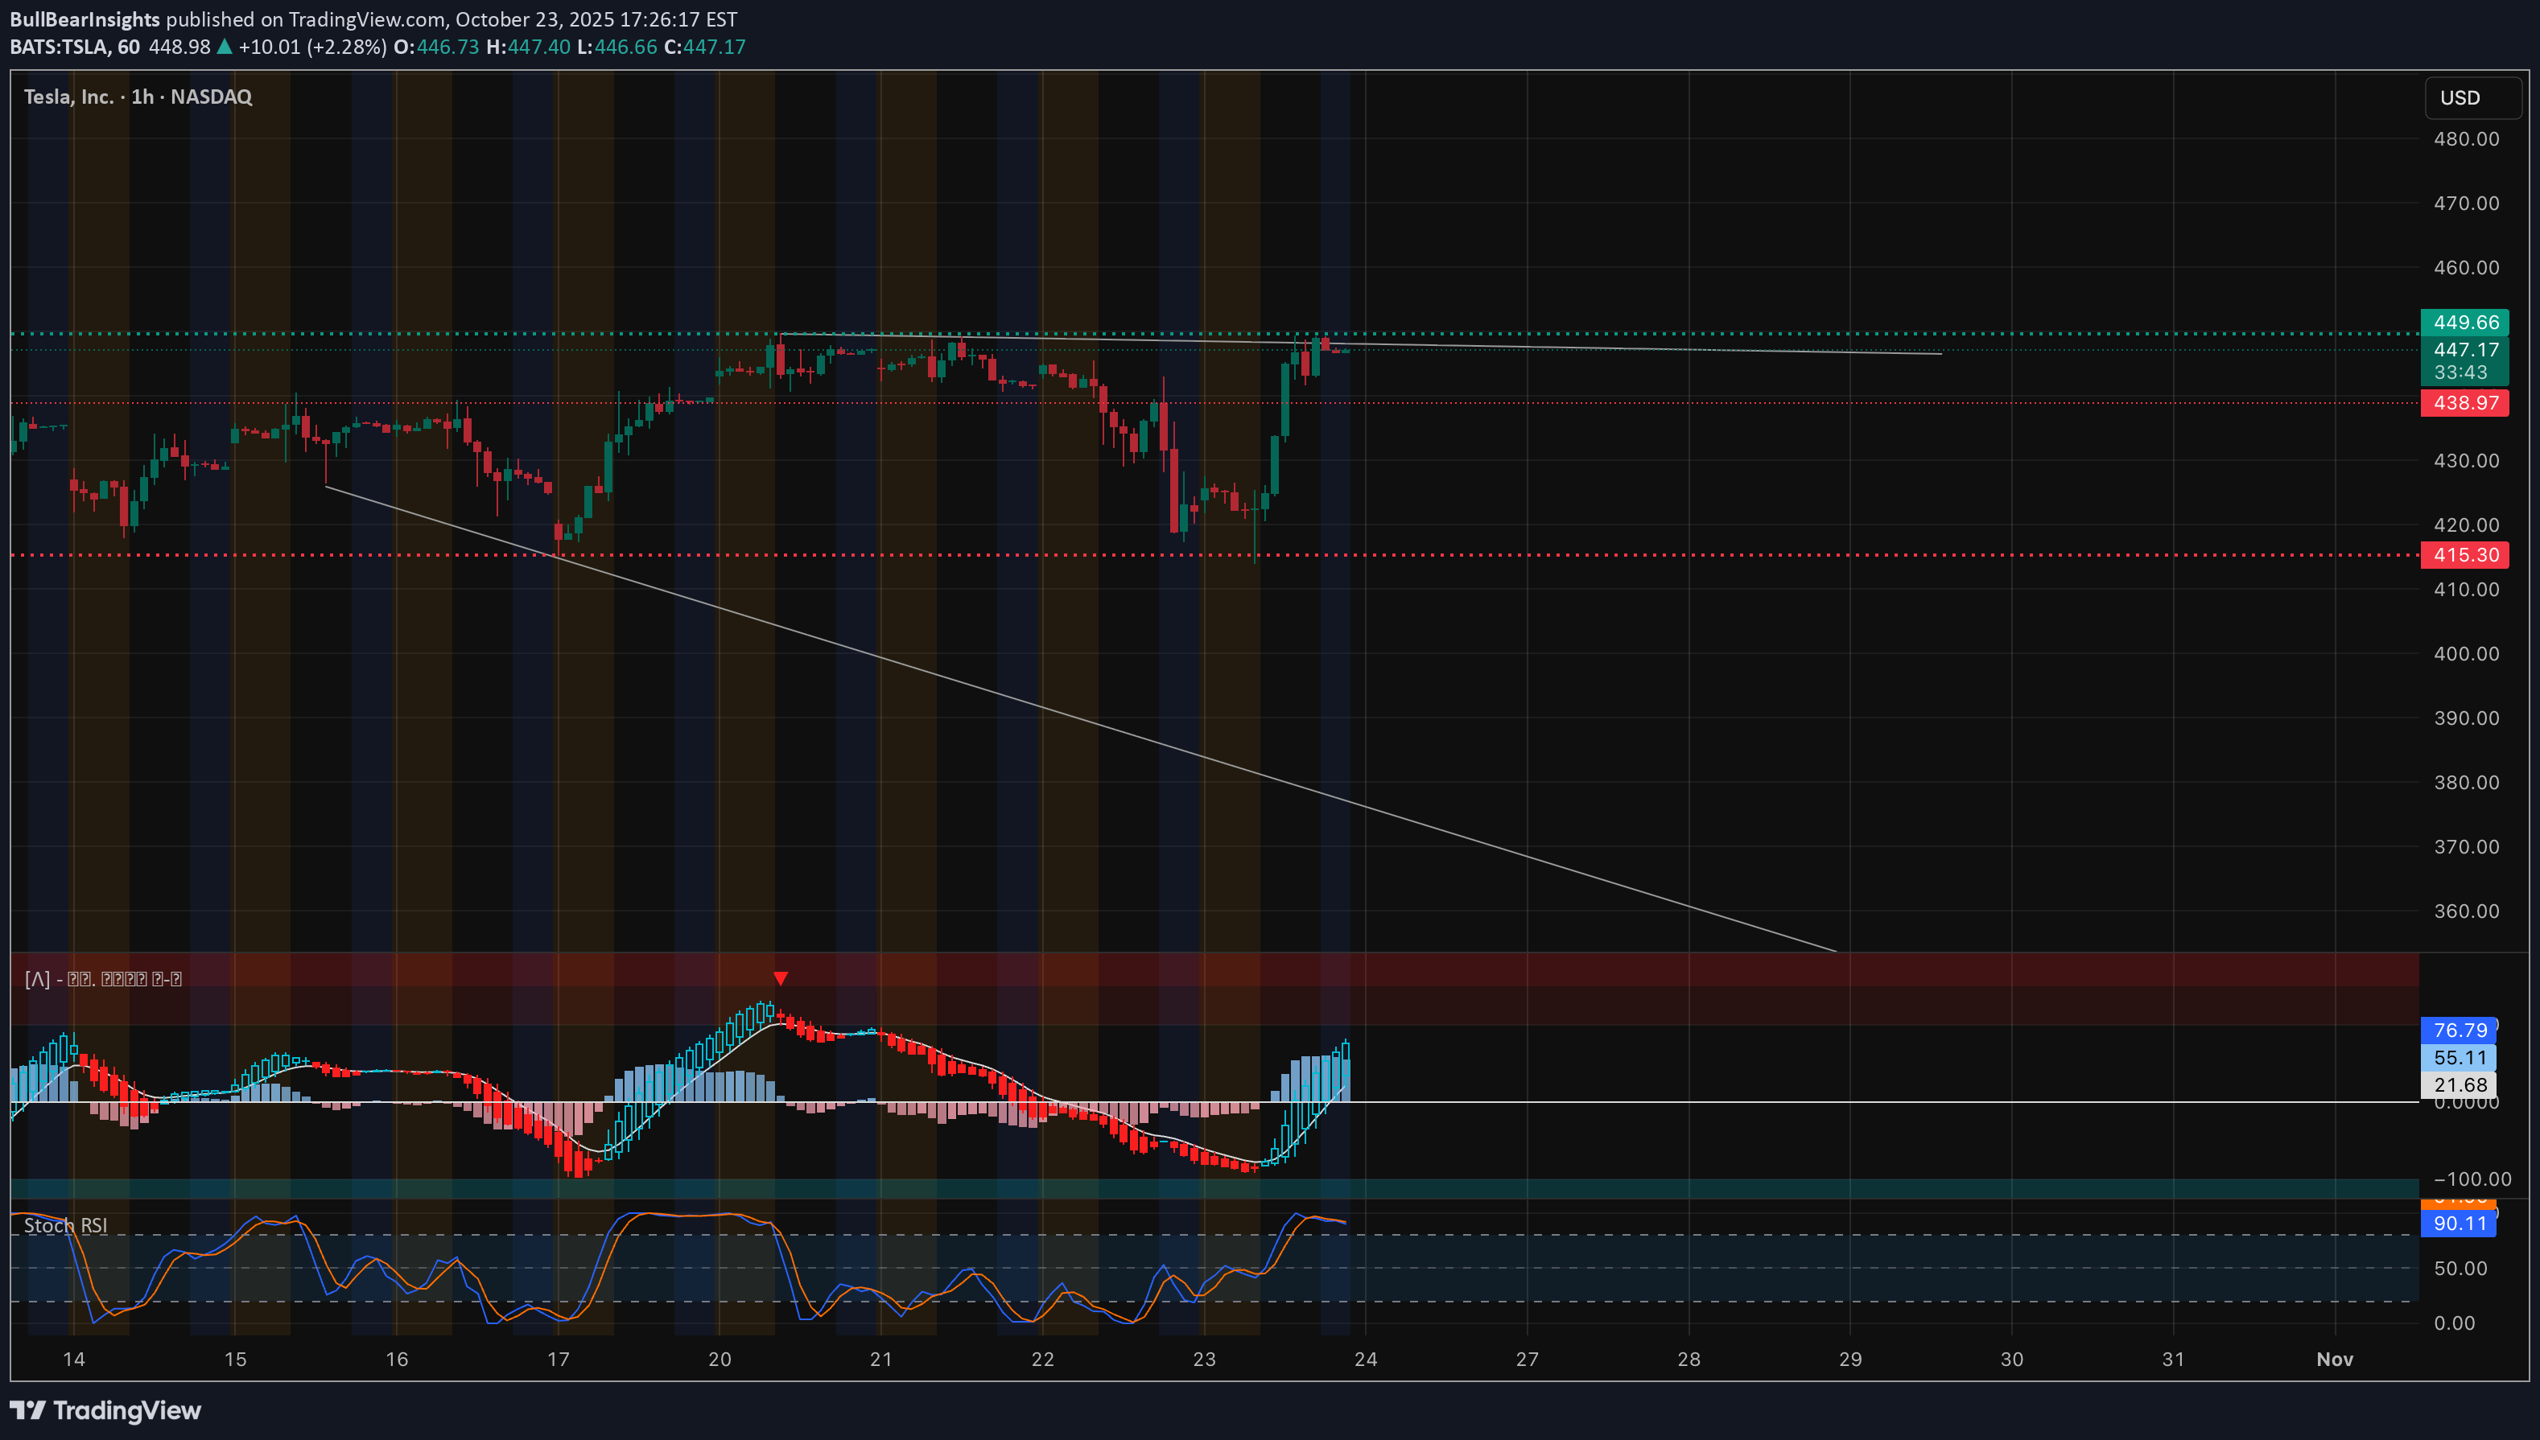Click the blue 76.79 indicator value tag
2540x1440 pixels.
2458,1031
